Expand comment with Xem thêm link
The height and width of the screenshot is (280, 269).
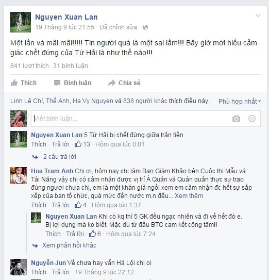[x=189, y=196]
